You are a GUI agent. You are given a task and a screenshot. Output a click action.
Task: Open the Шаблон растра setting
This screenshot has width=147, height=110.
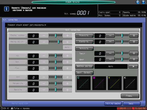pos(84,66)
